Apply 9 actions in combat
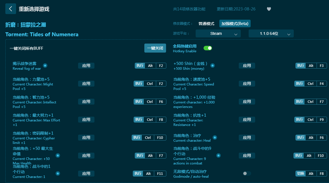329x183 pixels. tap(247, 156)
